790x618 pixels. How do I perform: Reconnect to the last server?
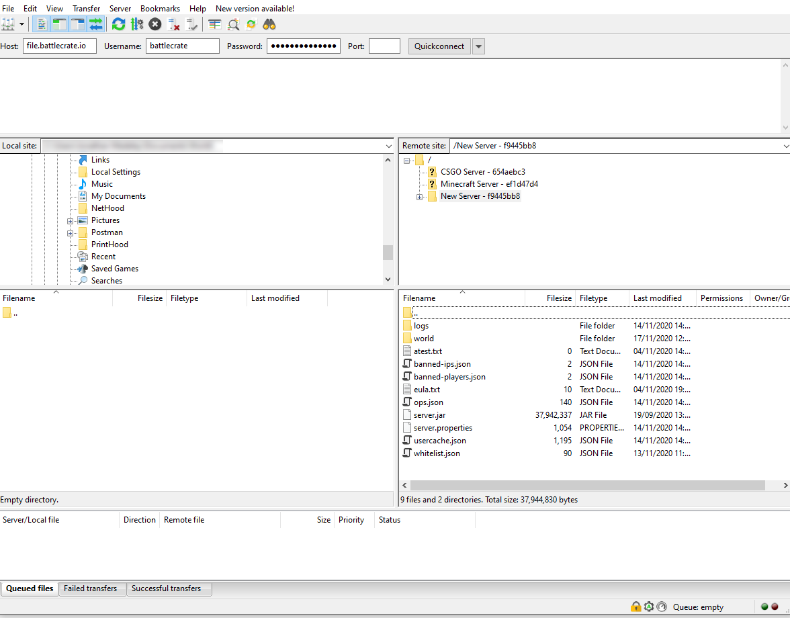click(191, 24)
